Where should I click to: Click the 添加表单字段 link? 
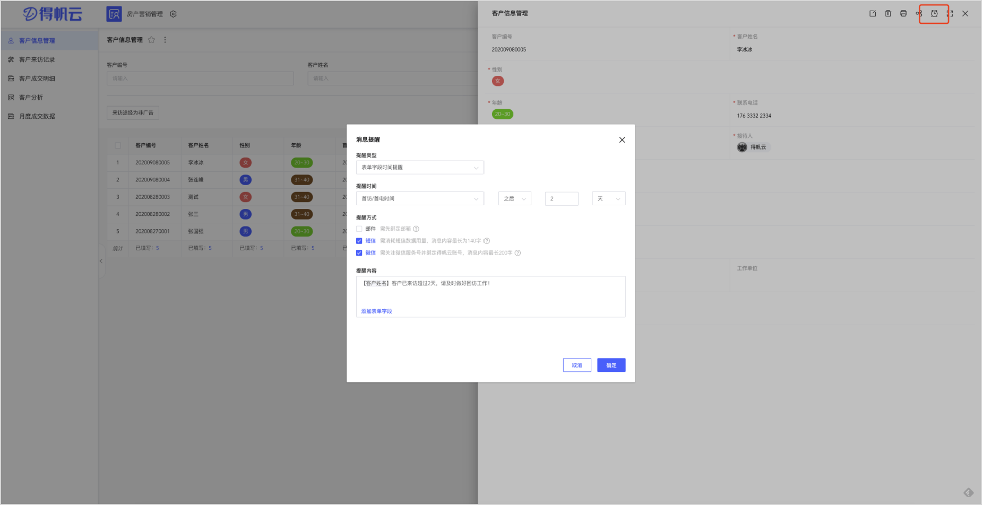coord(377,312)
